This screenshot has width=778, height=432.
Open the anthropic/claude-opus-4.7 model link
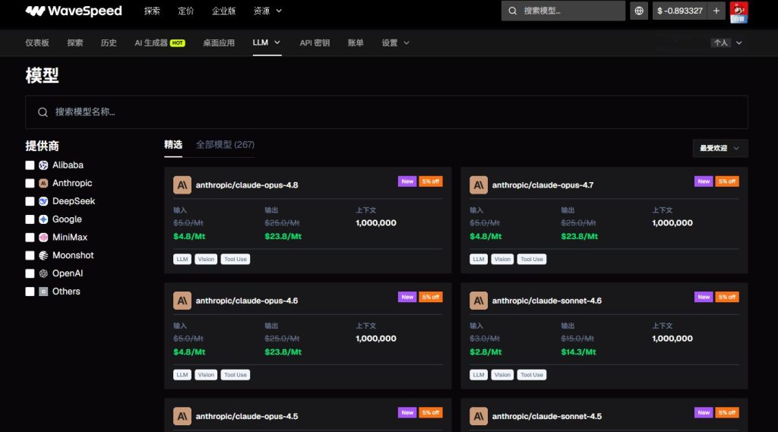(x=542, y=185)
